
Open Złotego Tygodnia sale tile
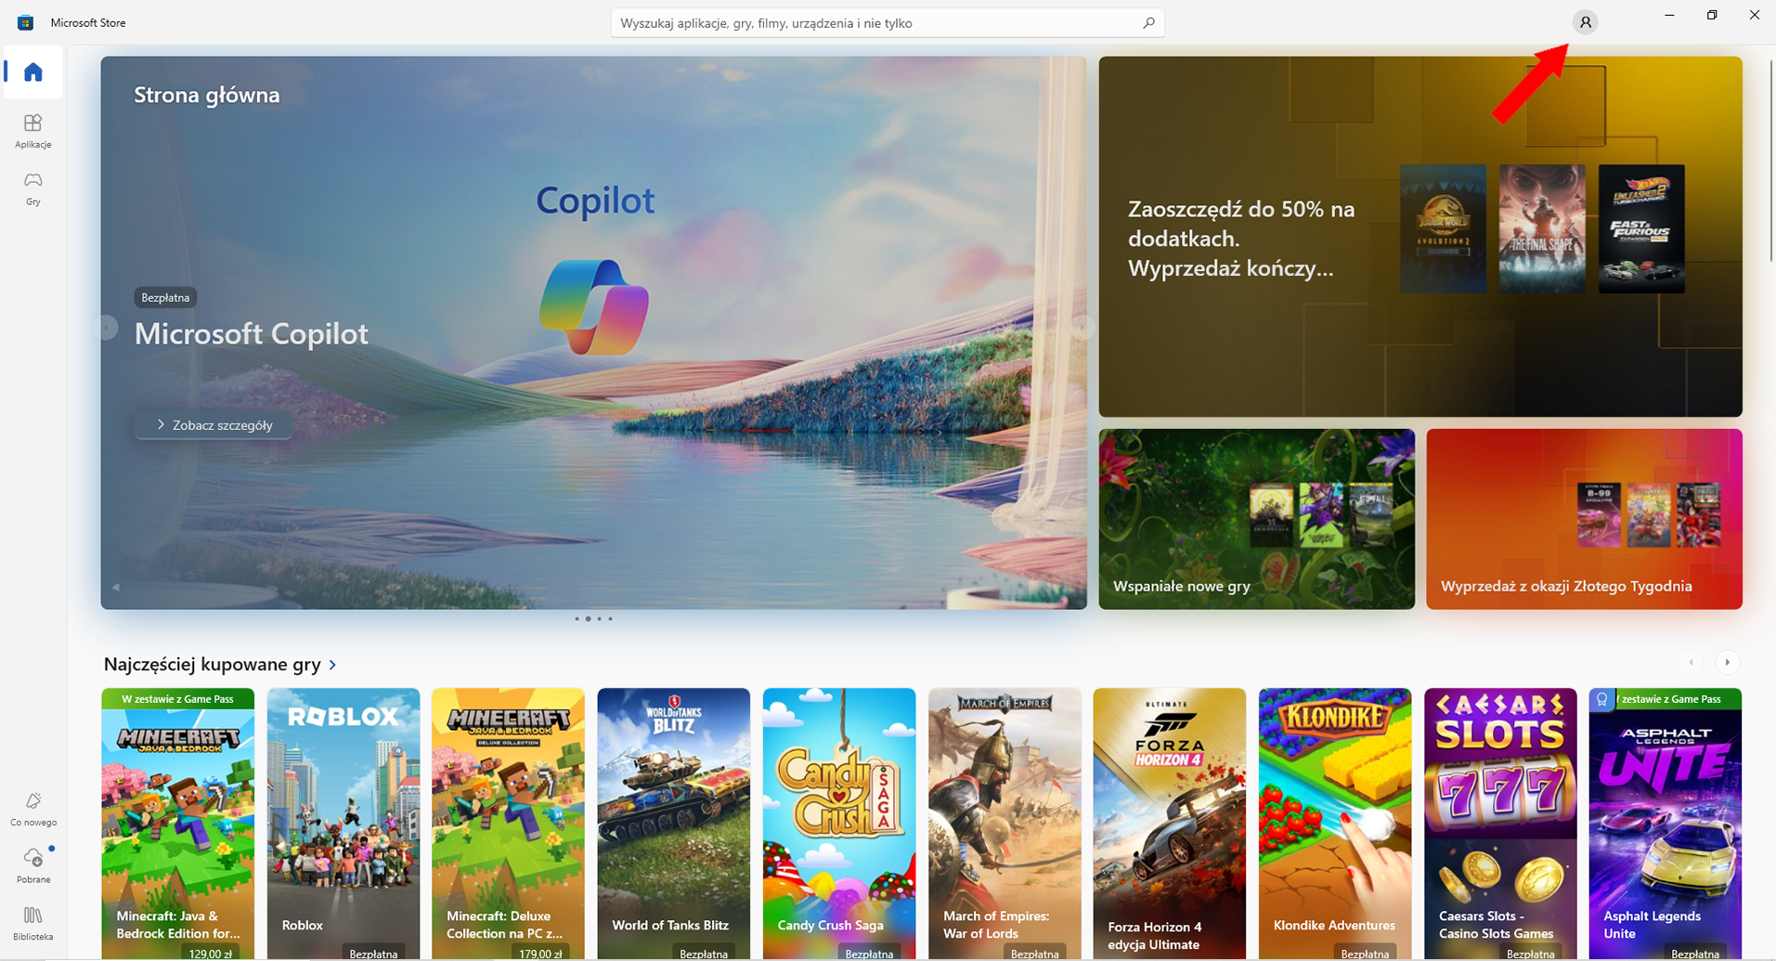[1584, 519]
